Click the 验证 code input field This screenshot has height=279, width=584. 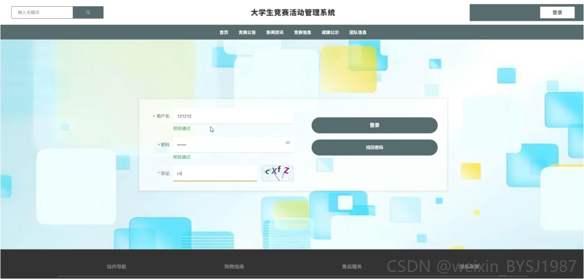(215, 174)
